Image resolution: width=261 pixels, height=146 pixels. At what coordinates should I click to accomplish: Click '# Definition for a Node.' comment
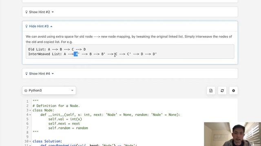point(56,106)
